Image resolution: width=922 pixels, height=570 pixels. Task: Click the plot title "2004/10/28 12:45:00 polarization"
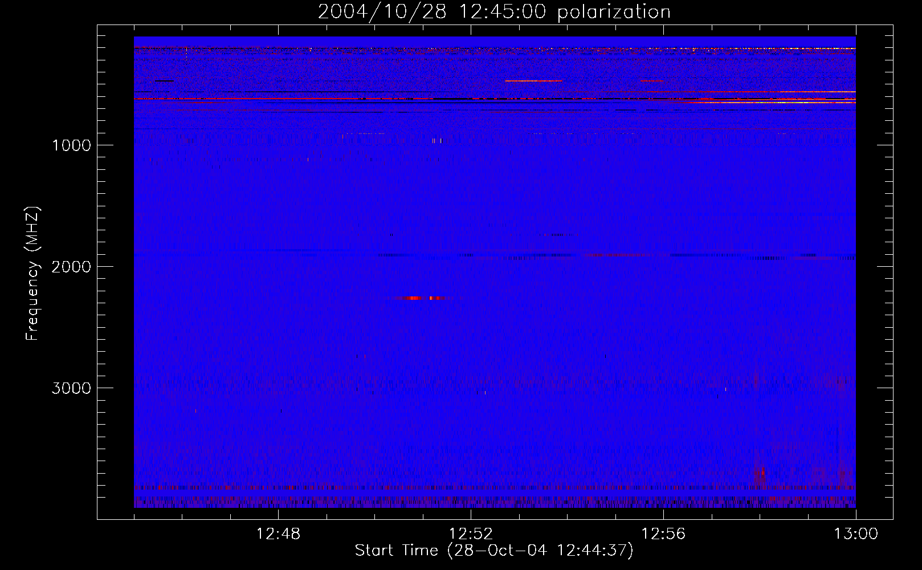(494, 11)
